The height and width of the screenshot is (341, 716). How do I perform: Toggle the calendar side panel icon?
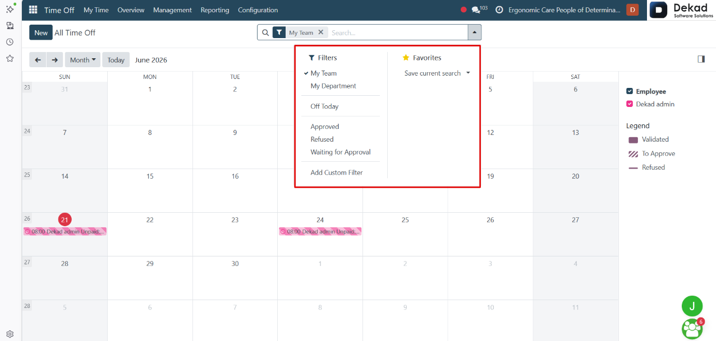701,59
